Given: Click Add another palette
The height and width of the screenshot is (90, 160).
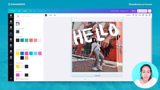Looking at the screenshot, I should coord(22,79).
